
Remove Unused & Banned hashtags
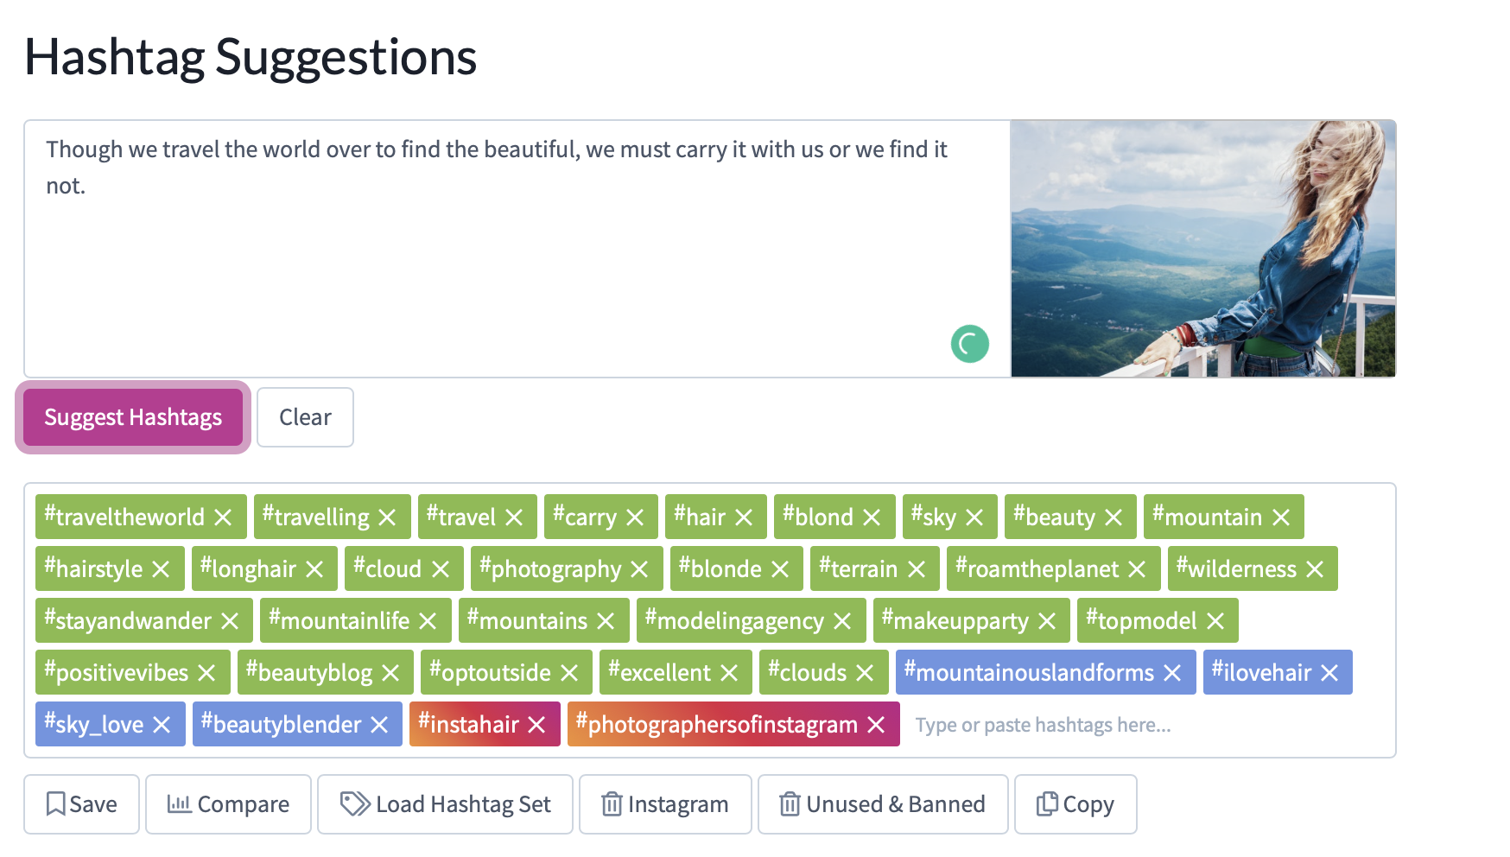(883, 804)
